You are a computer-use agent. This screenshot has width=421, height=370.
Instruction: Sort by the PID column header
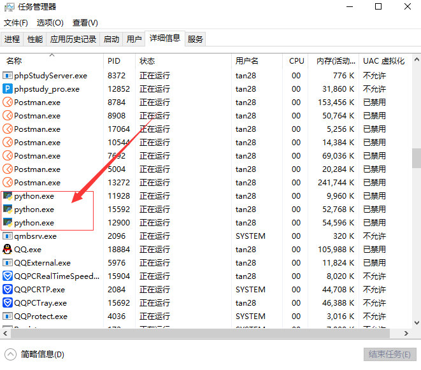click(x=120, y=61)
